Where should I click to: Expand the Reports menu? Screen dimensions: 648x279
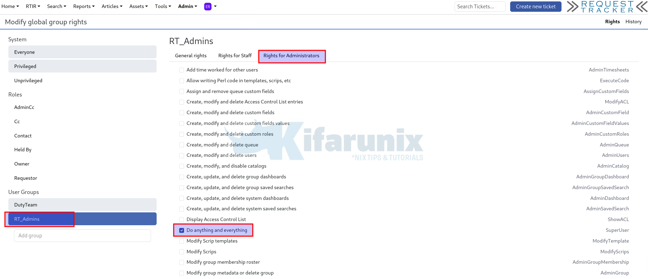(x=84, y=6)
